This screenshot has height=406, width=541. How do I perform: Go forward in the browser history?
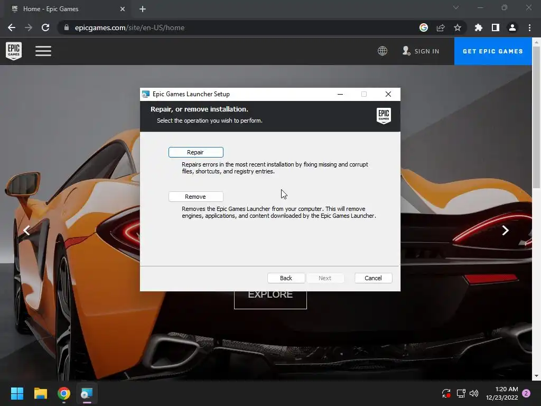click(x=29, y=27)
